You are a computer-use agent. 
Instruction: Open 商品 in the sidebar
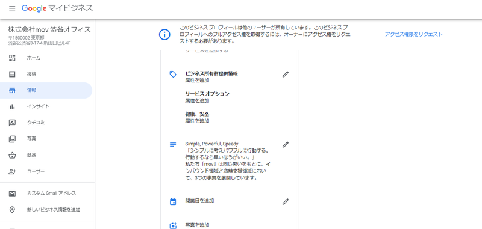point(46,155)
